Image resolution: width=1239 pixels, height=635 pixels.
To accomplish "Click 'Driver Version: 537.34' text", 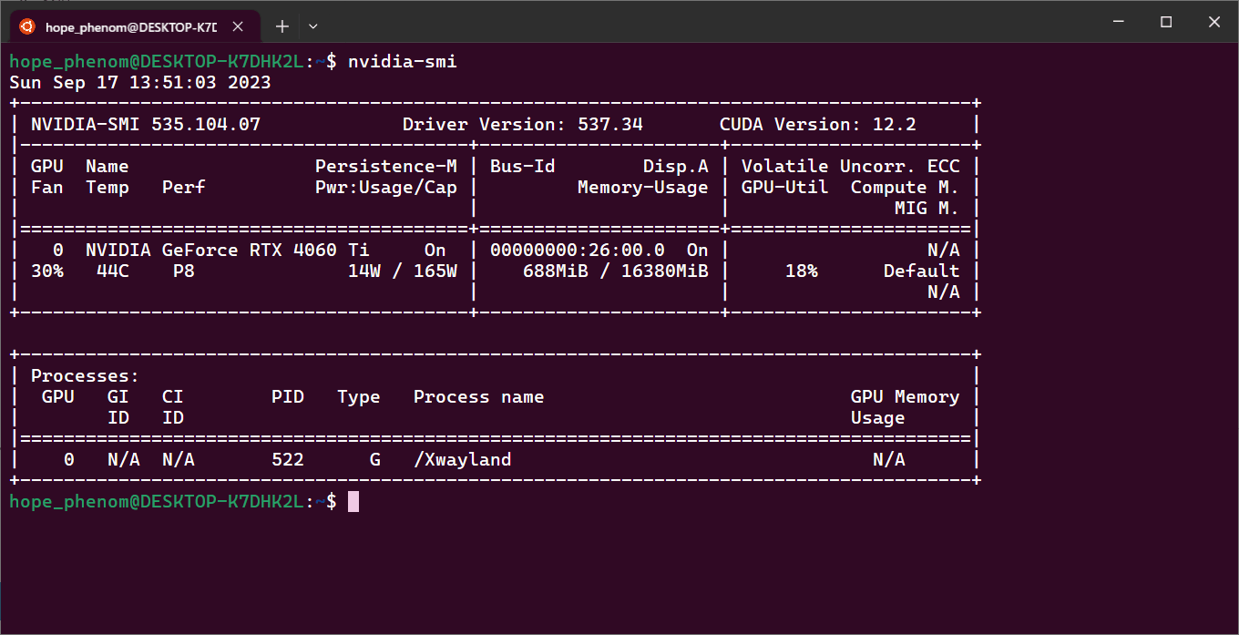I will [x=523, y=125].
